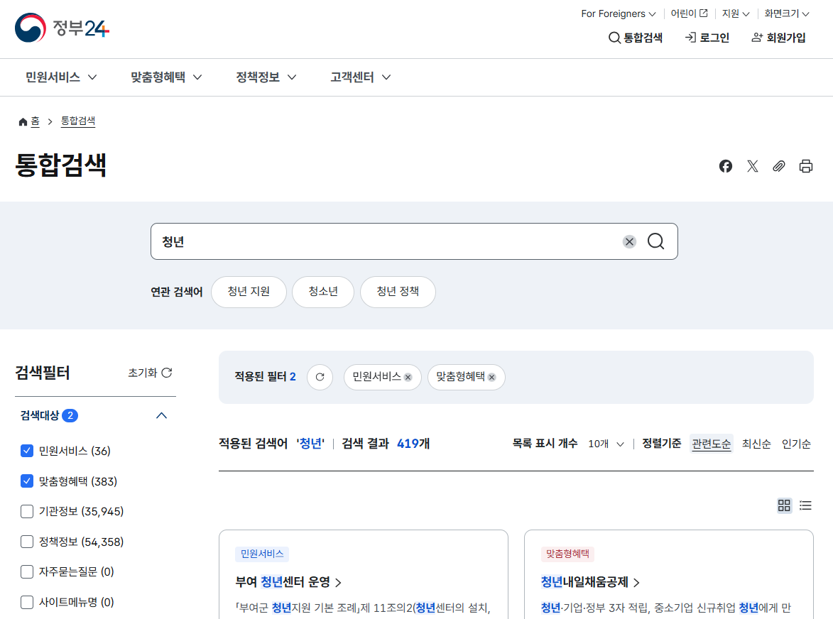Uncheck the 민원서비스 (36) filter
833x619 pixels.
(x=26, y=450)
